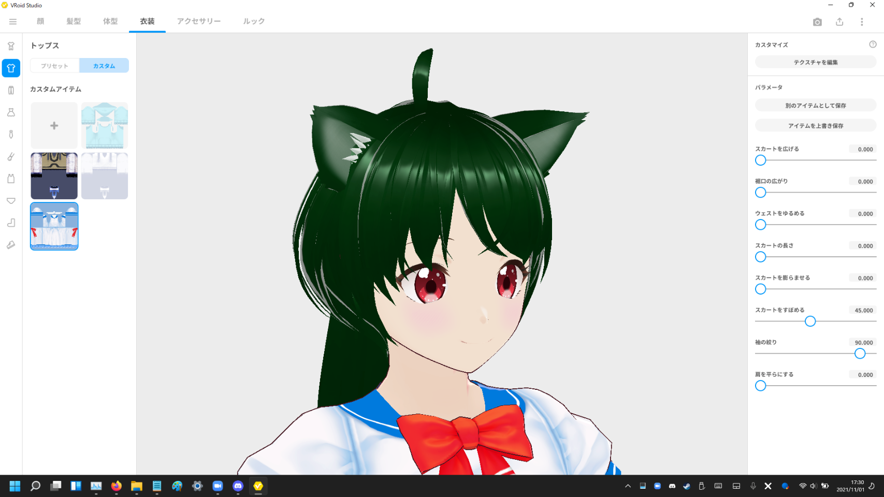Select the socks category icon
Screen dimensions: 884x497
pos(11,223)
